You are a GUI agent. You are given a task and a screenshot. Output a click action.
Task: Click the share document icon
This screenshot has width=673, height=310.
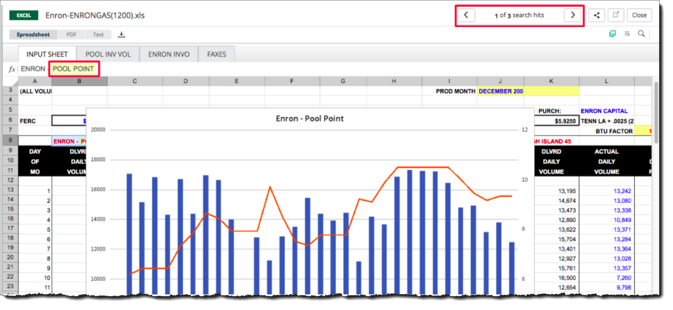[597, 15]
